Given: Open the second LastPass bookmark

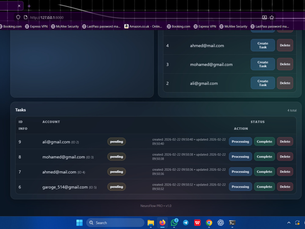Looking at the screenshot, I should 270,26.
